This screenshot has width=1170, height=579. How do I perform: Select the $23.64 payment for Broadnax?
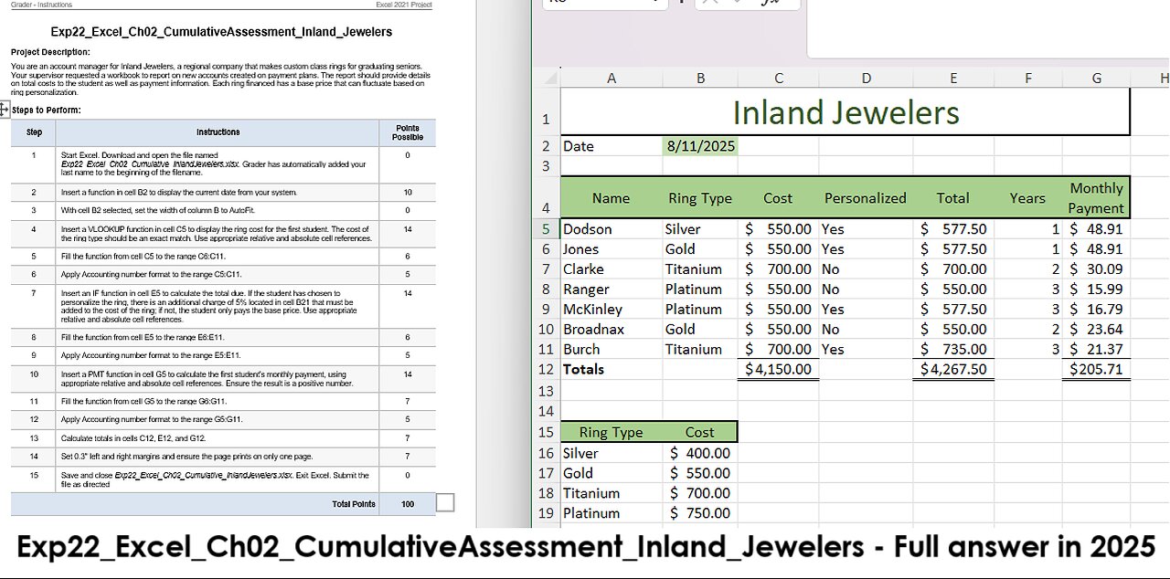(1096, 330)
